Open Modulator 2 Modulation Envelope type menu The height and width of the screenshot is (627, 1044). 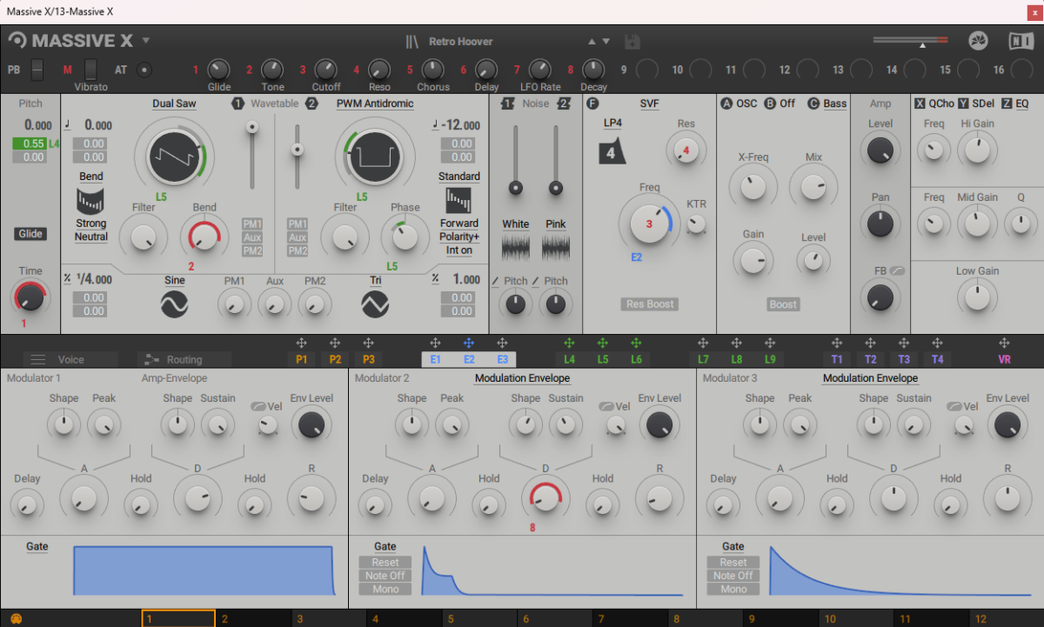point(522,378)
